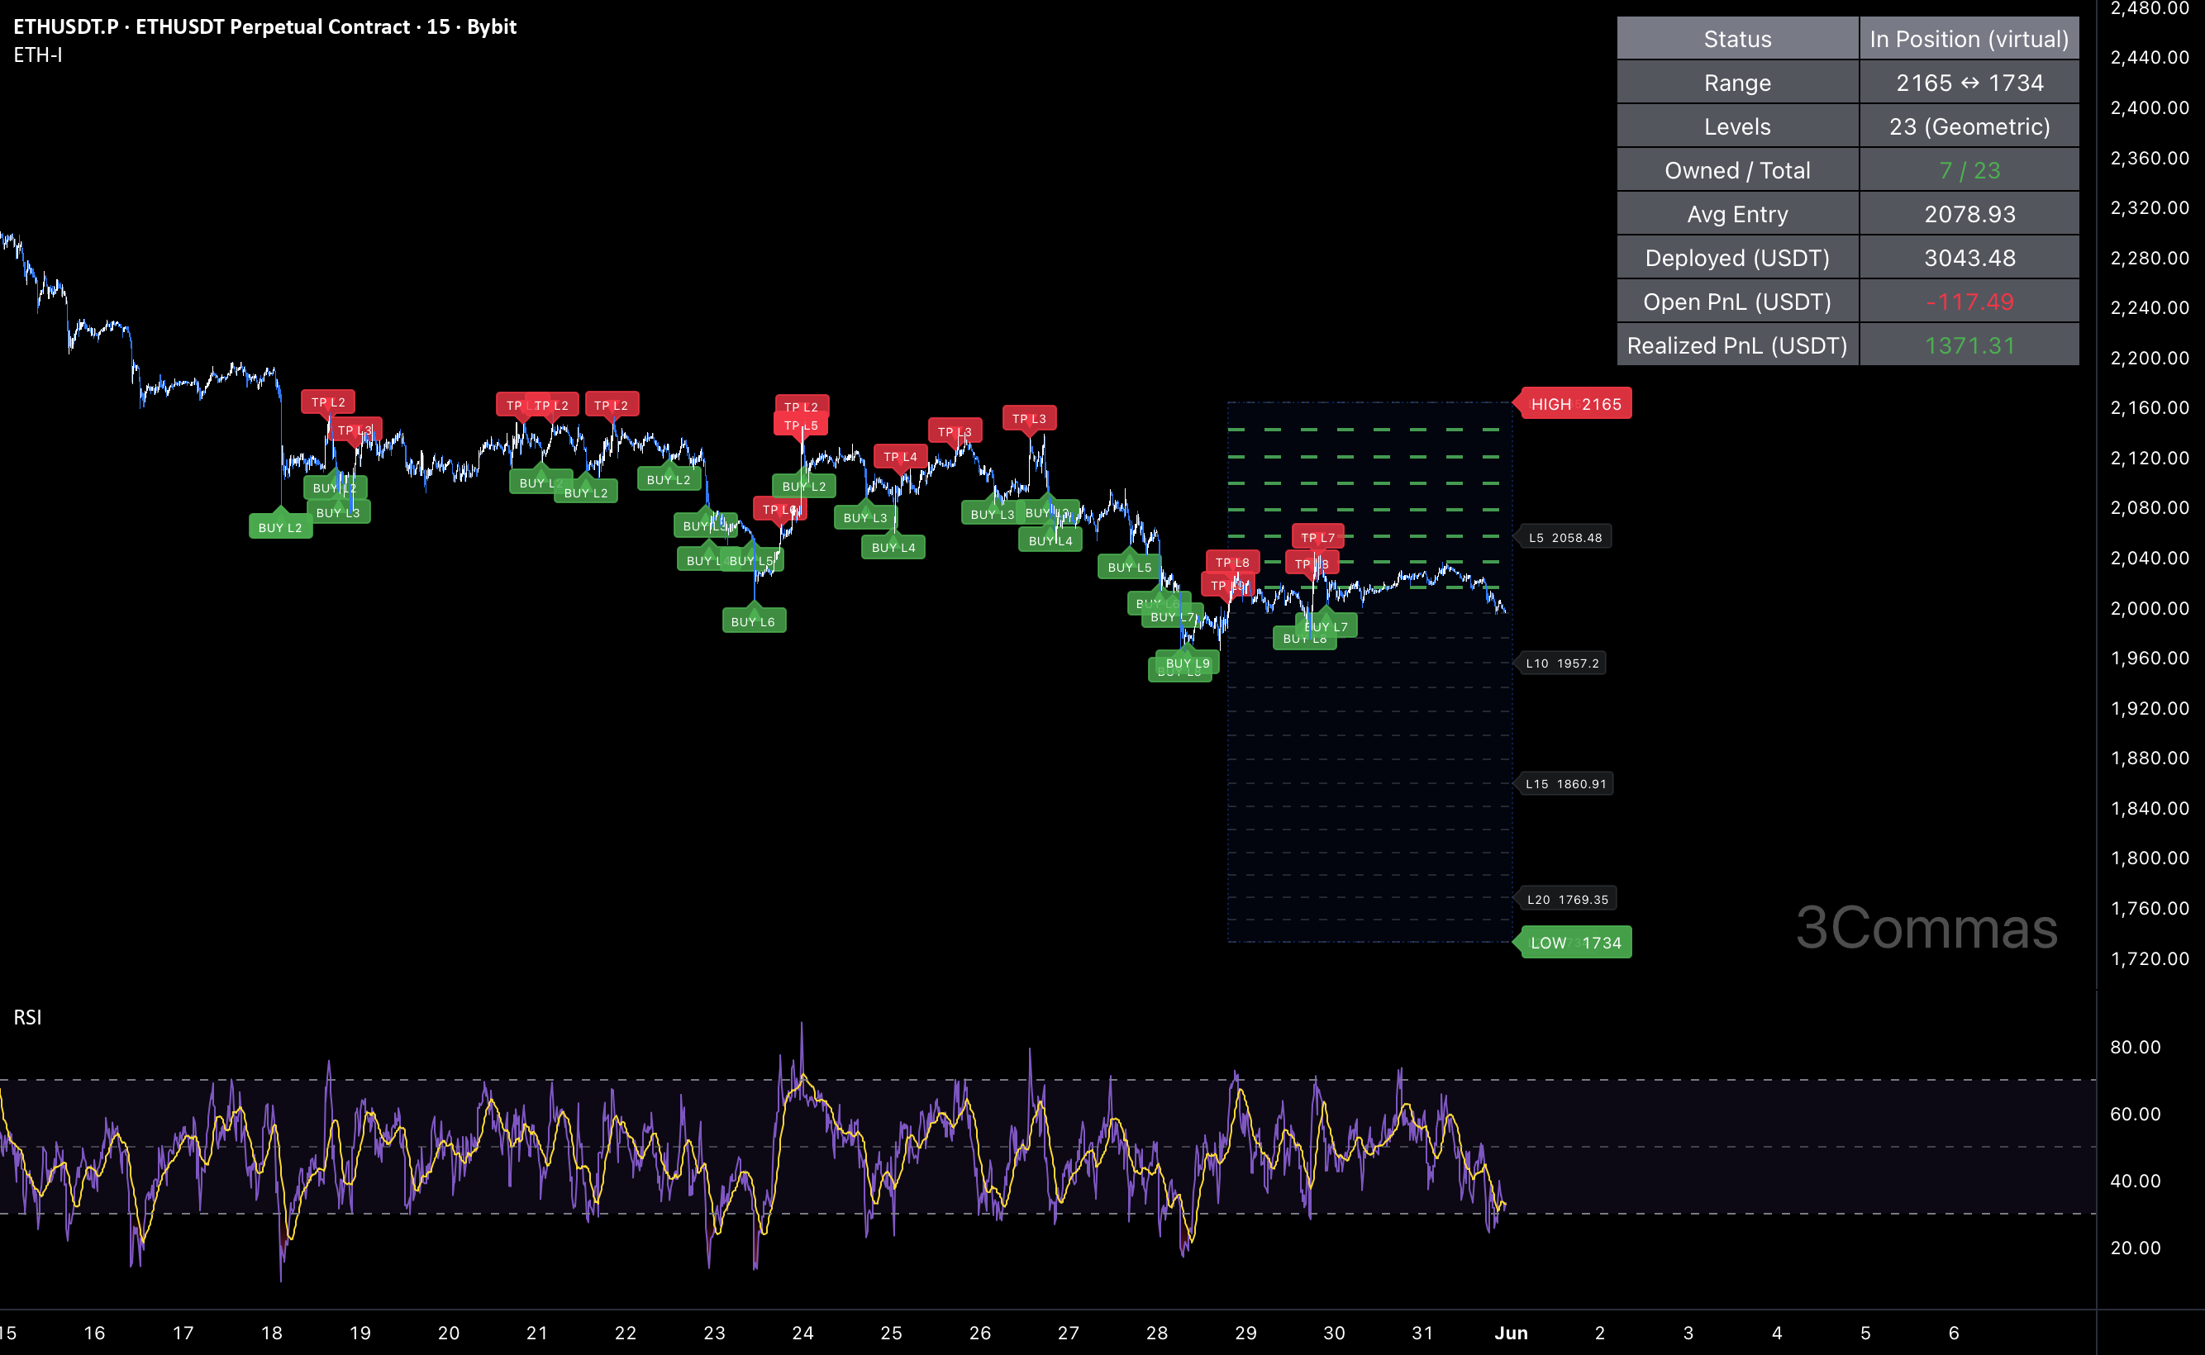This screenshot has height=1355, width=2205.
Task: Click the Levels row label
Action: pos(1737,126)
